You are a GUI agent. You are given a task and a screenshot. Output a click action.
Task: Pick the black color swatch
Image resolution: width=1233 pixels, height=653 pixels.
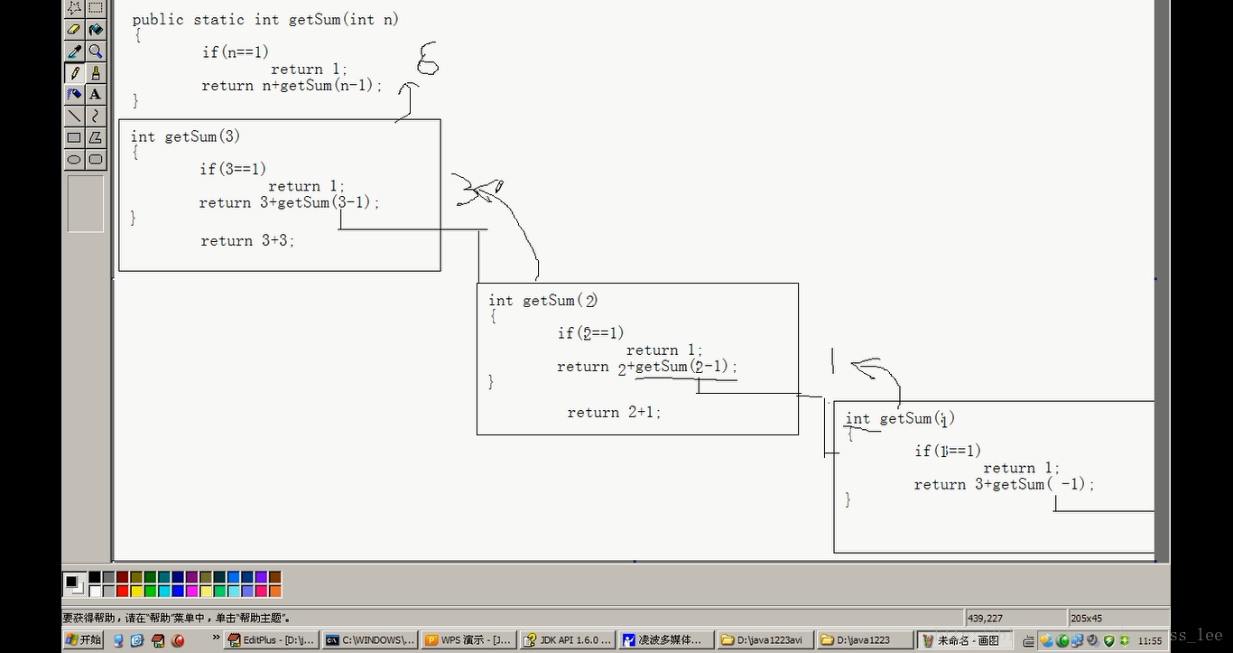95,577
